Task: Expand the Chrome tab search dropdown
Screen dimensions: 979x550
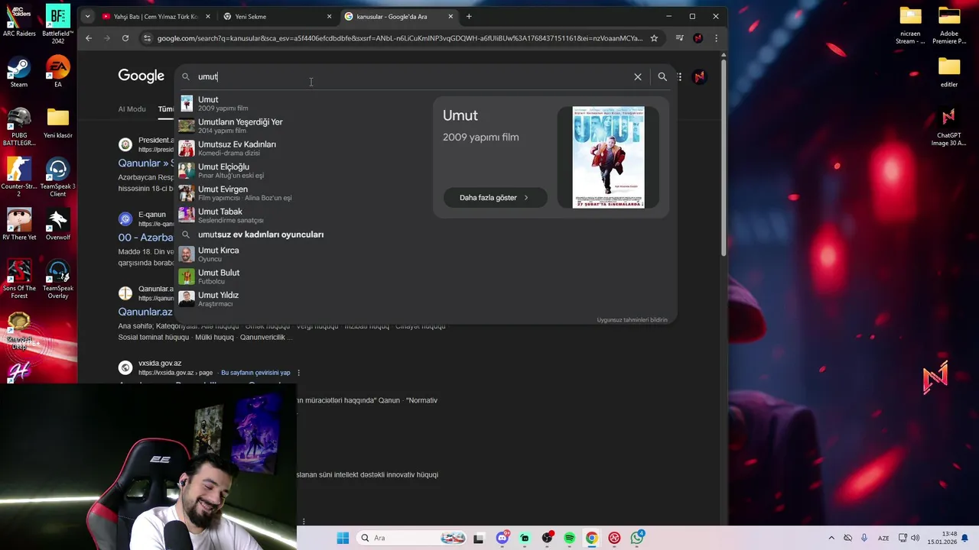Action: tap(87, 16)
